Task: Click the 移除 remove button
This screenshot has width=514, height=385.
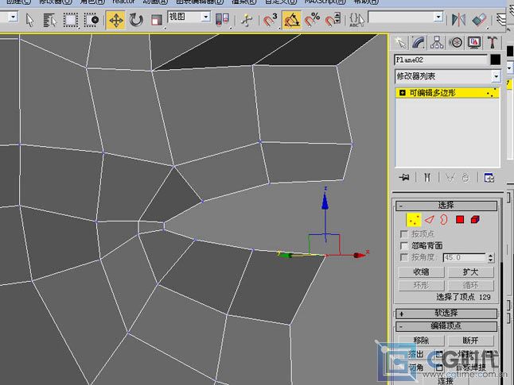Action: coord(421,341)
